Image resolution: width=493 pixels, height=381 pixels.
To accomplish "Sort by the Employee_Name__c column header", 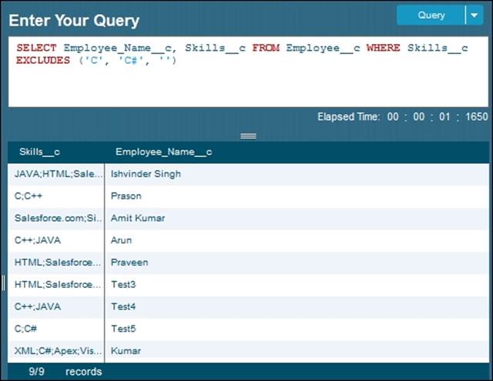I will point(163,152).
